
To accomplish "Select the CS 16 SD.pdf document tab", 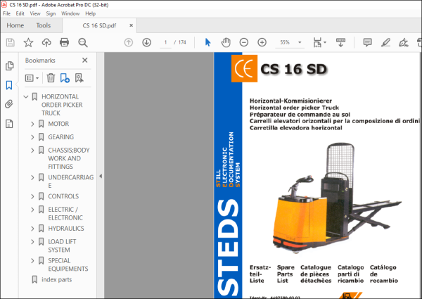I will tap(99, 25).
